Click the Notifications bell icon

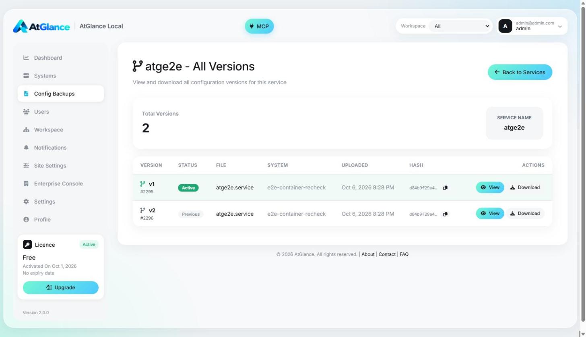pyautogui.click(x=26, y=148)
